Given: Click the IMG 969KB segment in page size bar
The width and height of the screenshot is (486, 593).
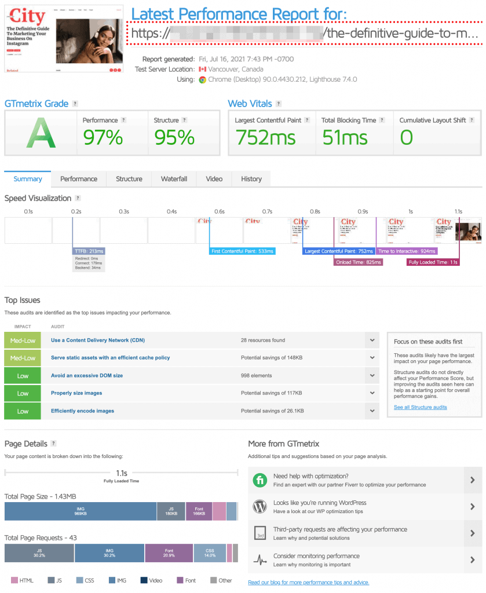Looking at the screenshot, I should 81,511.
